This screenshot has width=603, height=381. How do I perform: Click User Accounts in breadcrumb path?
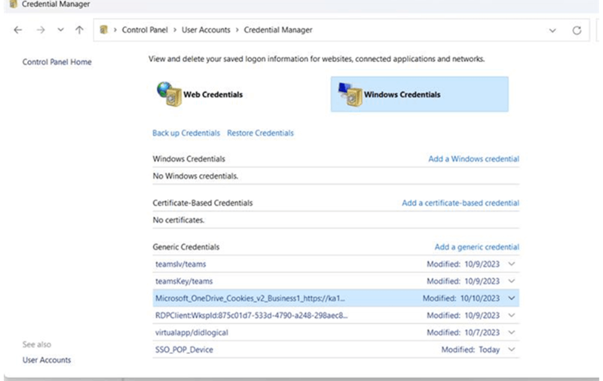206,30
